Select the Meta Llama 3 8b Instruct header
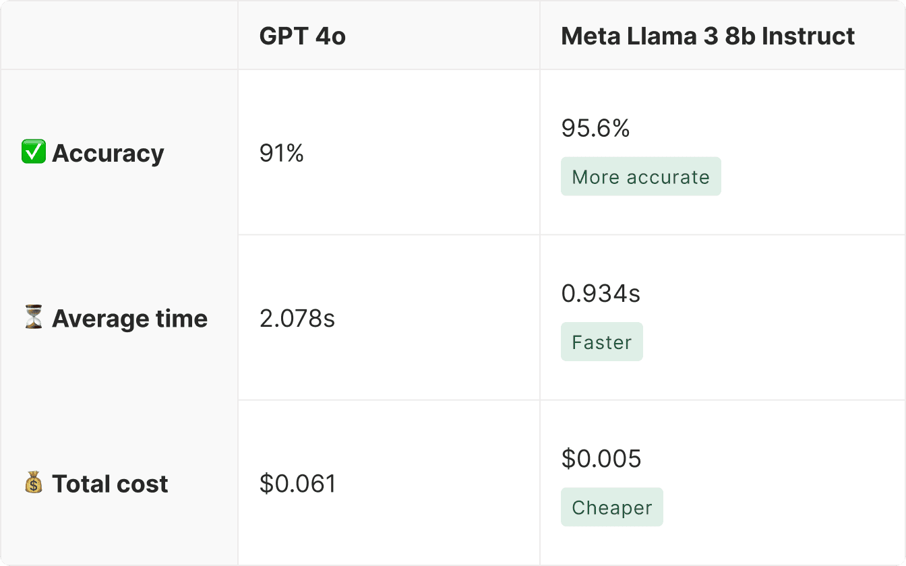The width and height of the screenshot is (906, 566). [x=708, y=36]
